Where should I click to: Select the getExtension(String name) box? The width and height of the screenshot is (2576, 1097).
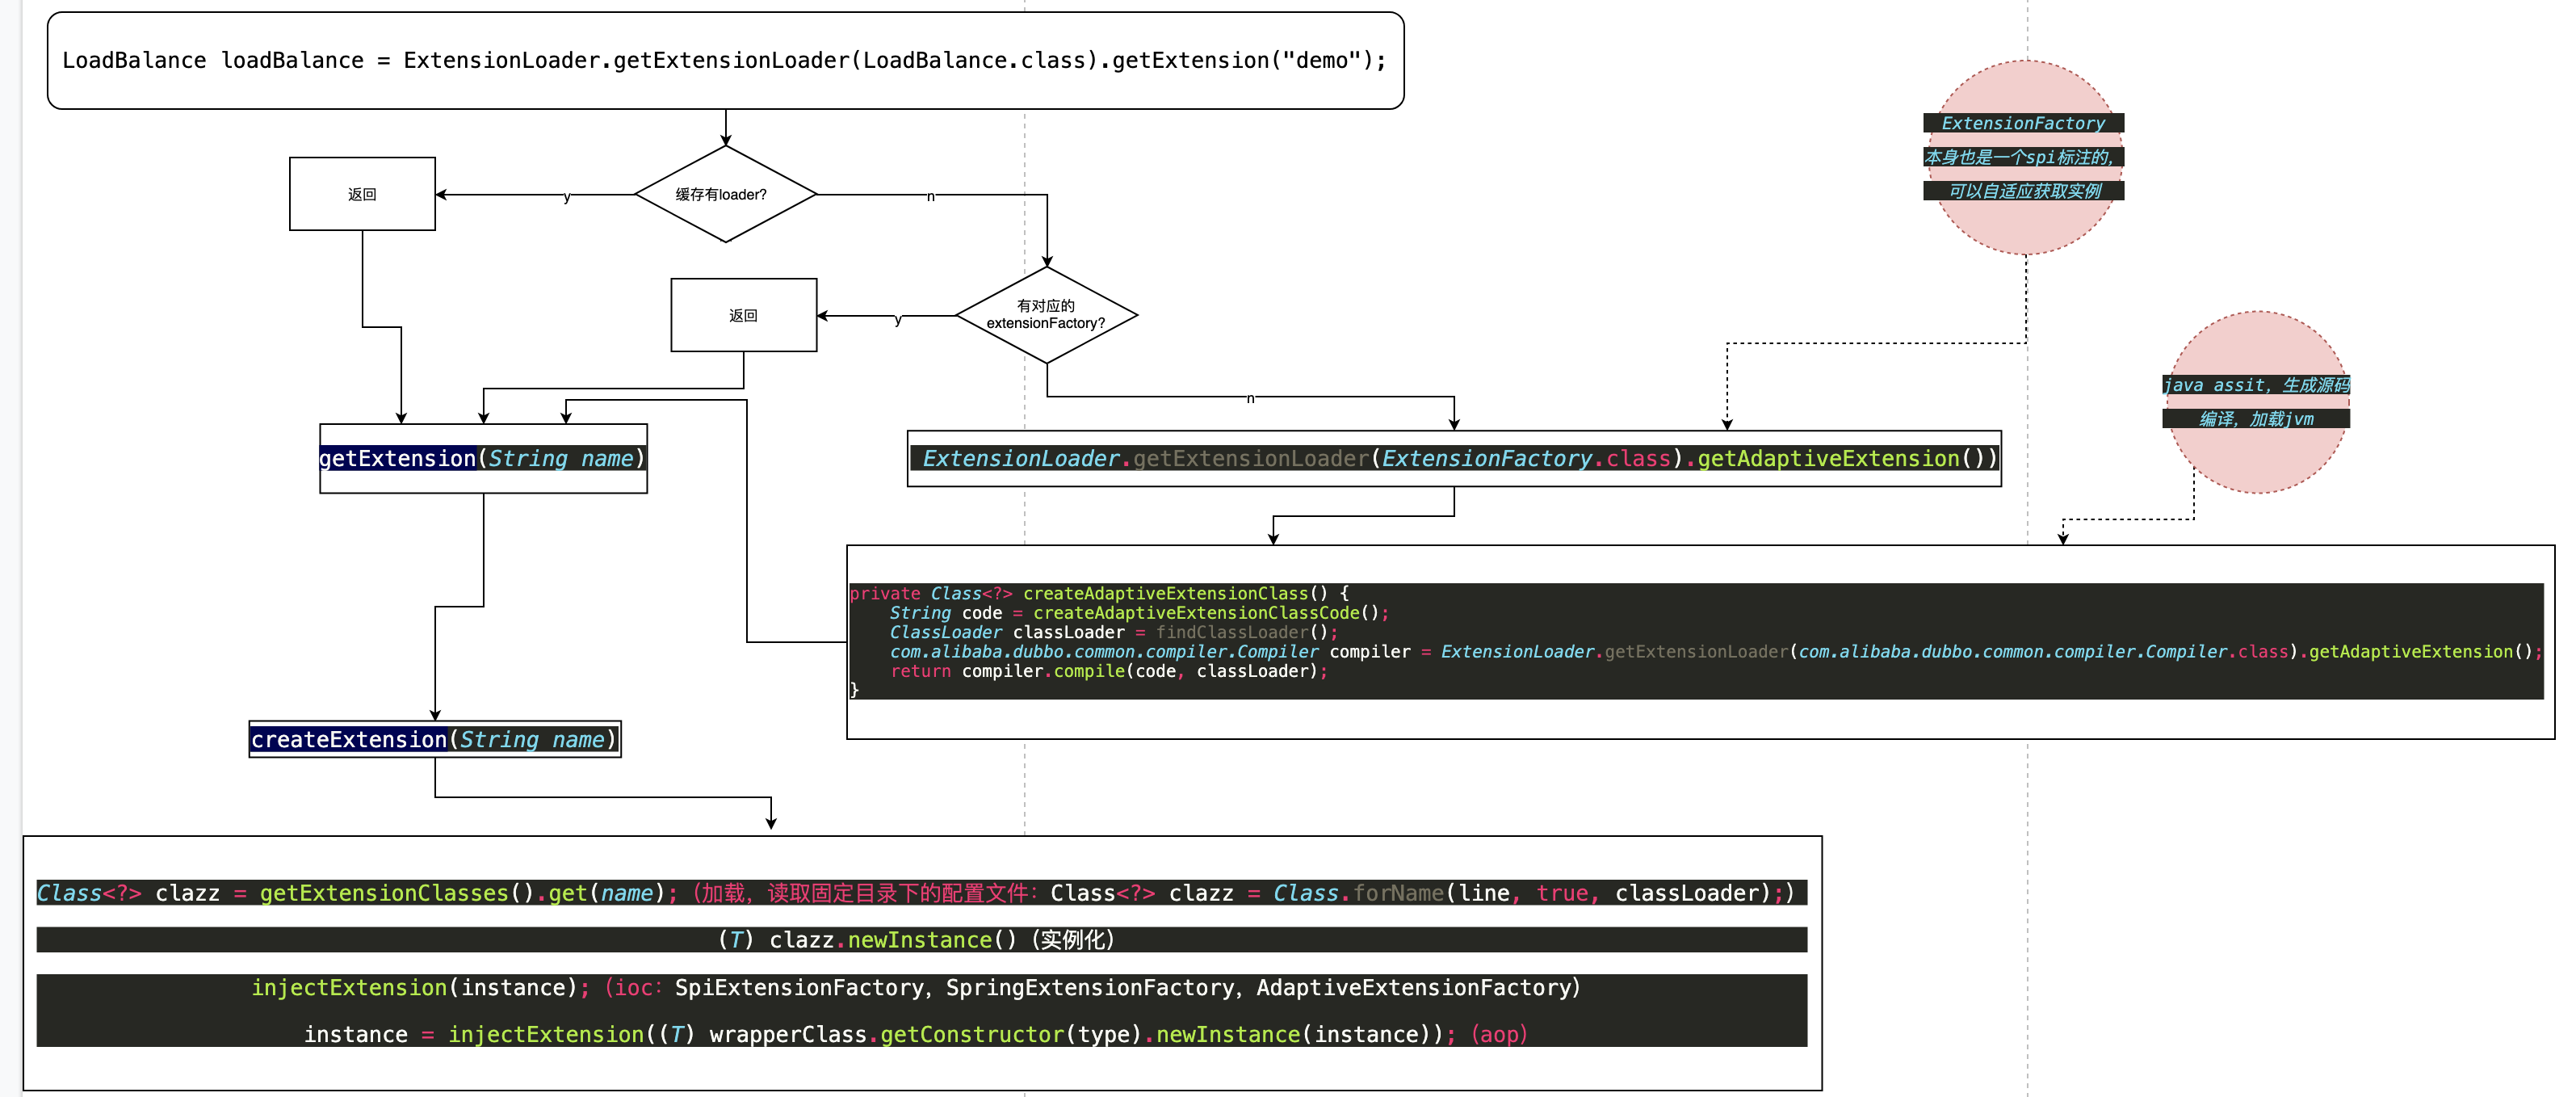[x=483, y=459]
